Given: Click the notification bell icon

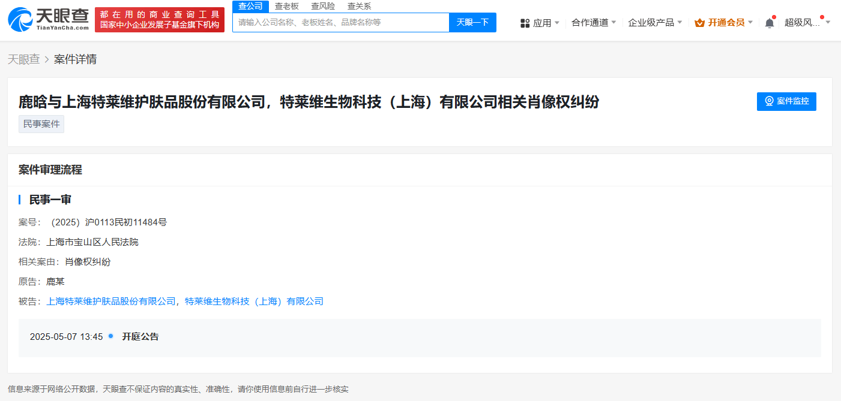Looking at the screenshot, I should point(769,23).
